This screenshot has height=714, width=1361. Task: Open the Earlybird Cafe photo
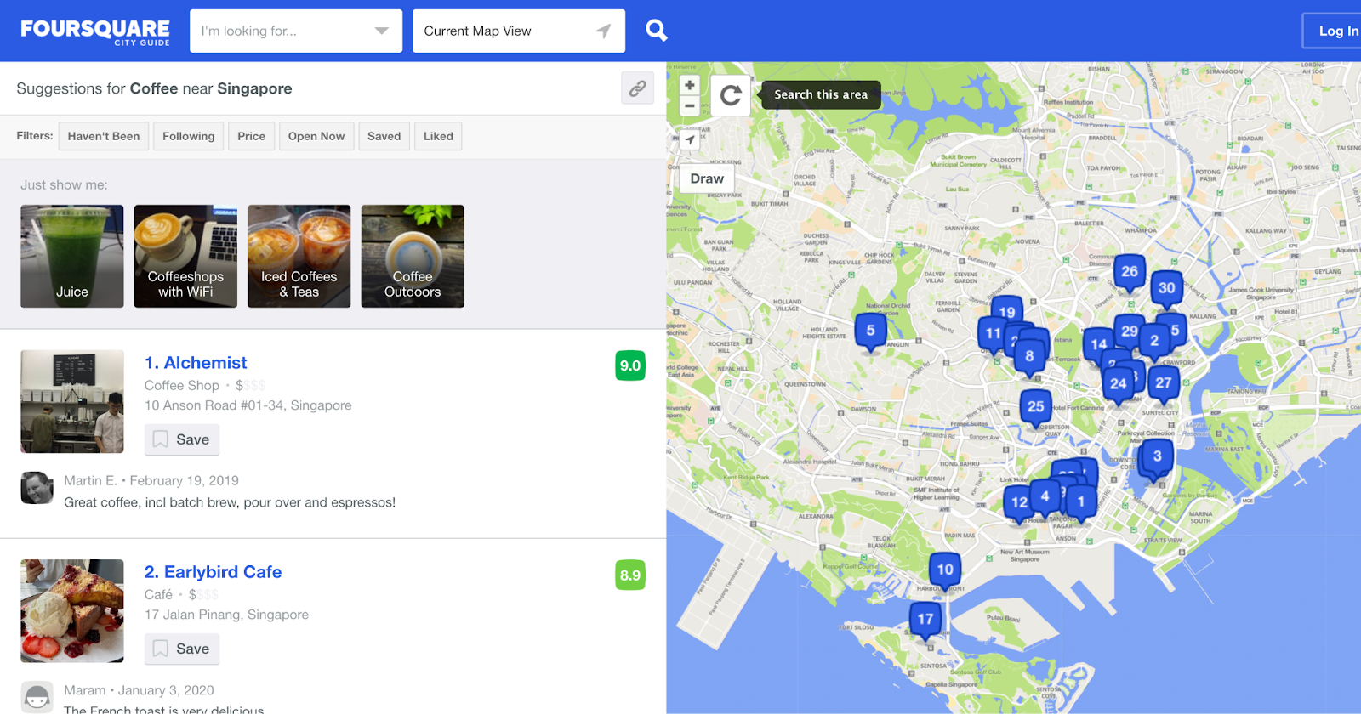72,611
